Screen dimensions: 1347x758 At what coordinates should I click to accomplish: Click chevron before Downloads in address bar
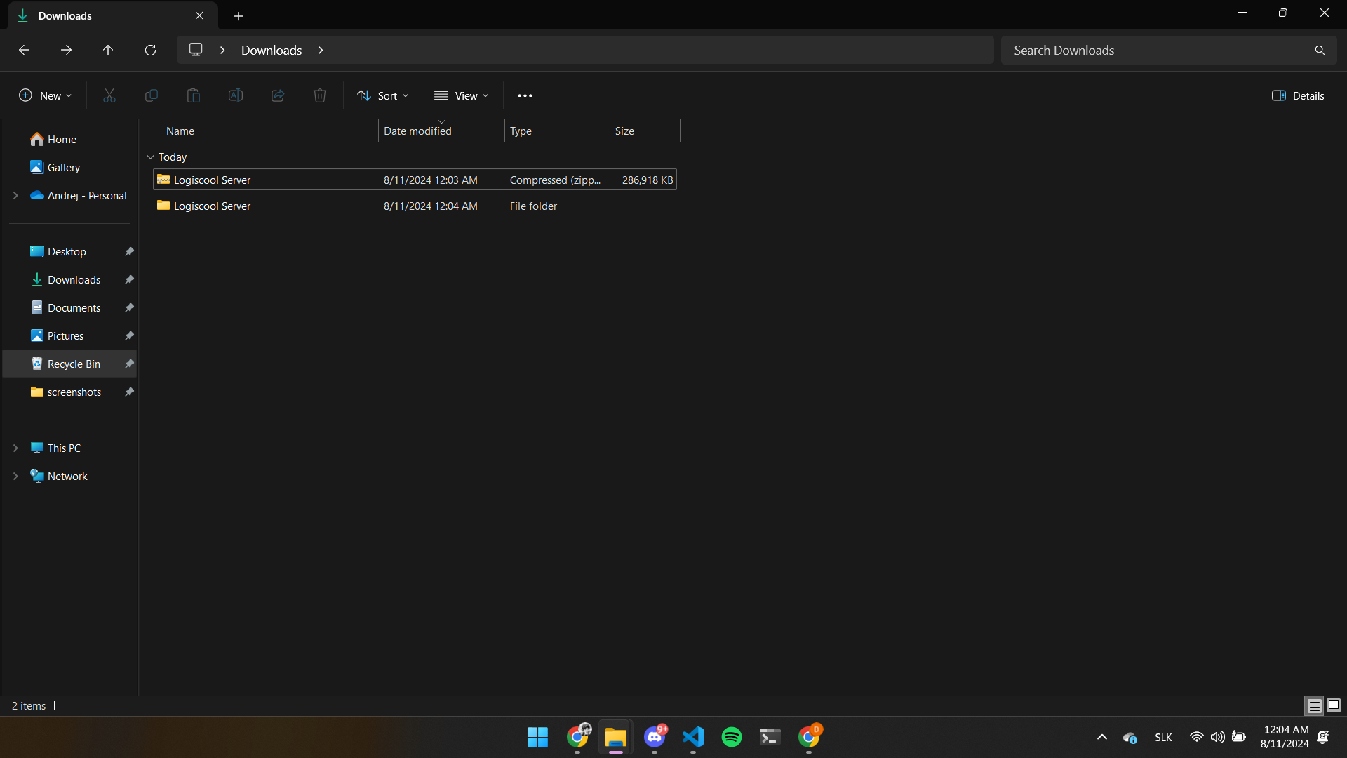222,50
